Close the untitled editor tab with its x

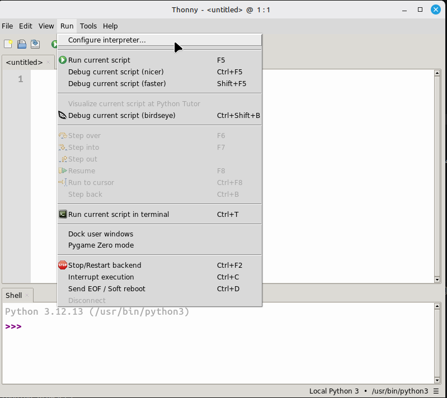(48, 62)
